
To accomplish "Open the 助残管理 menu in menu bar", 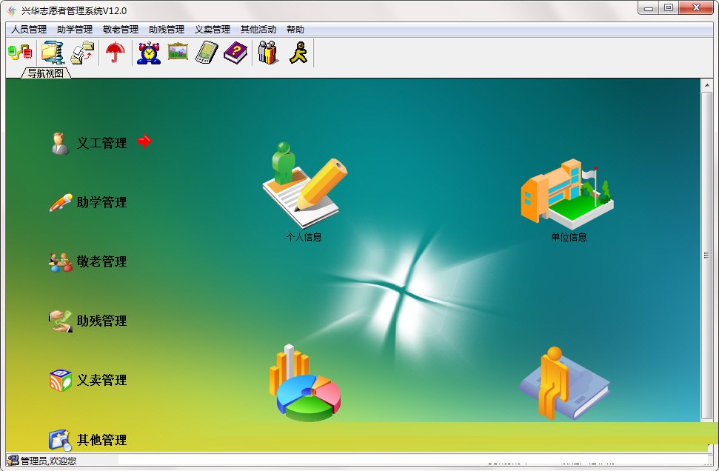I will click(x=167, y=30).
